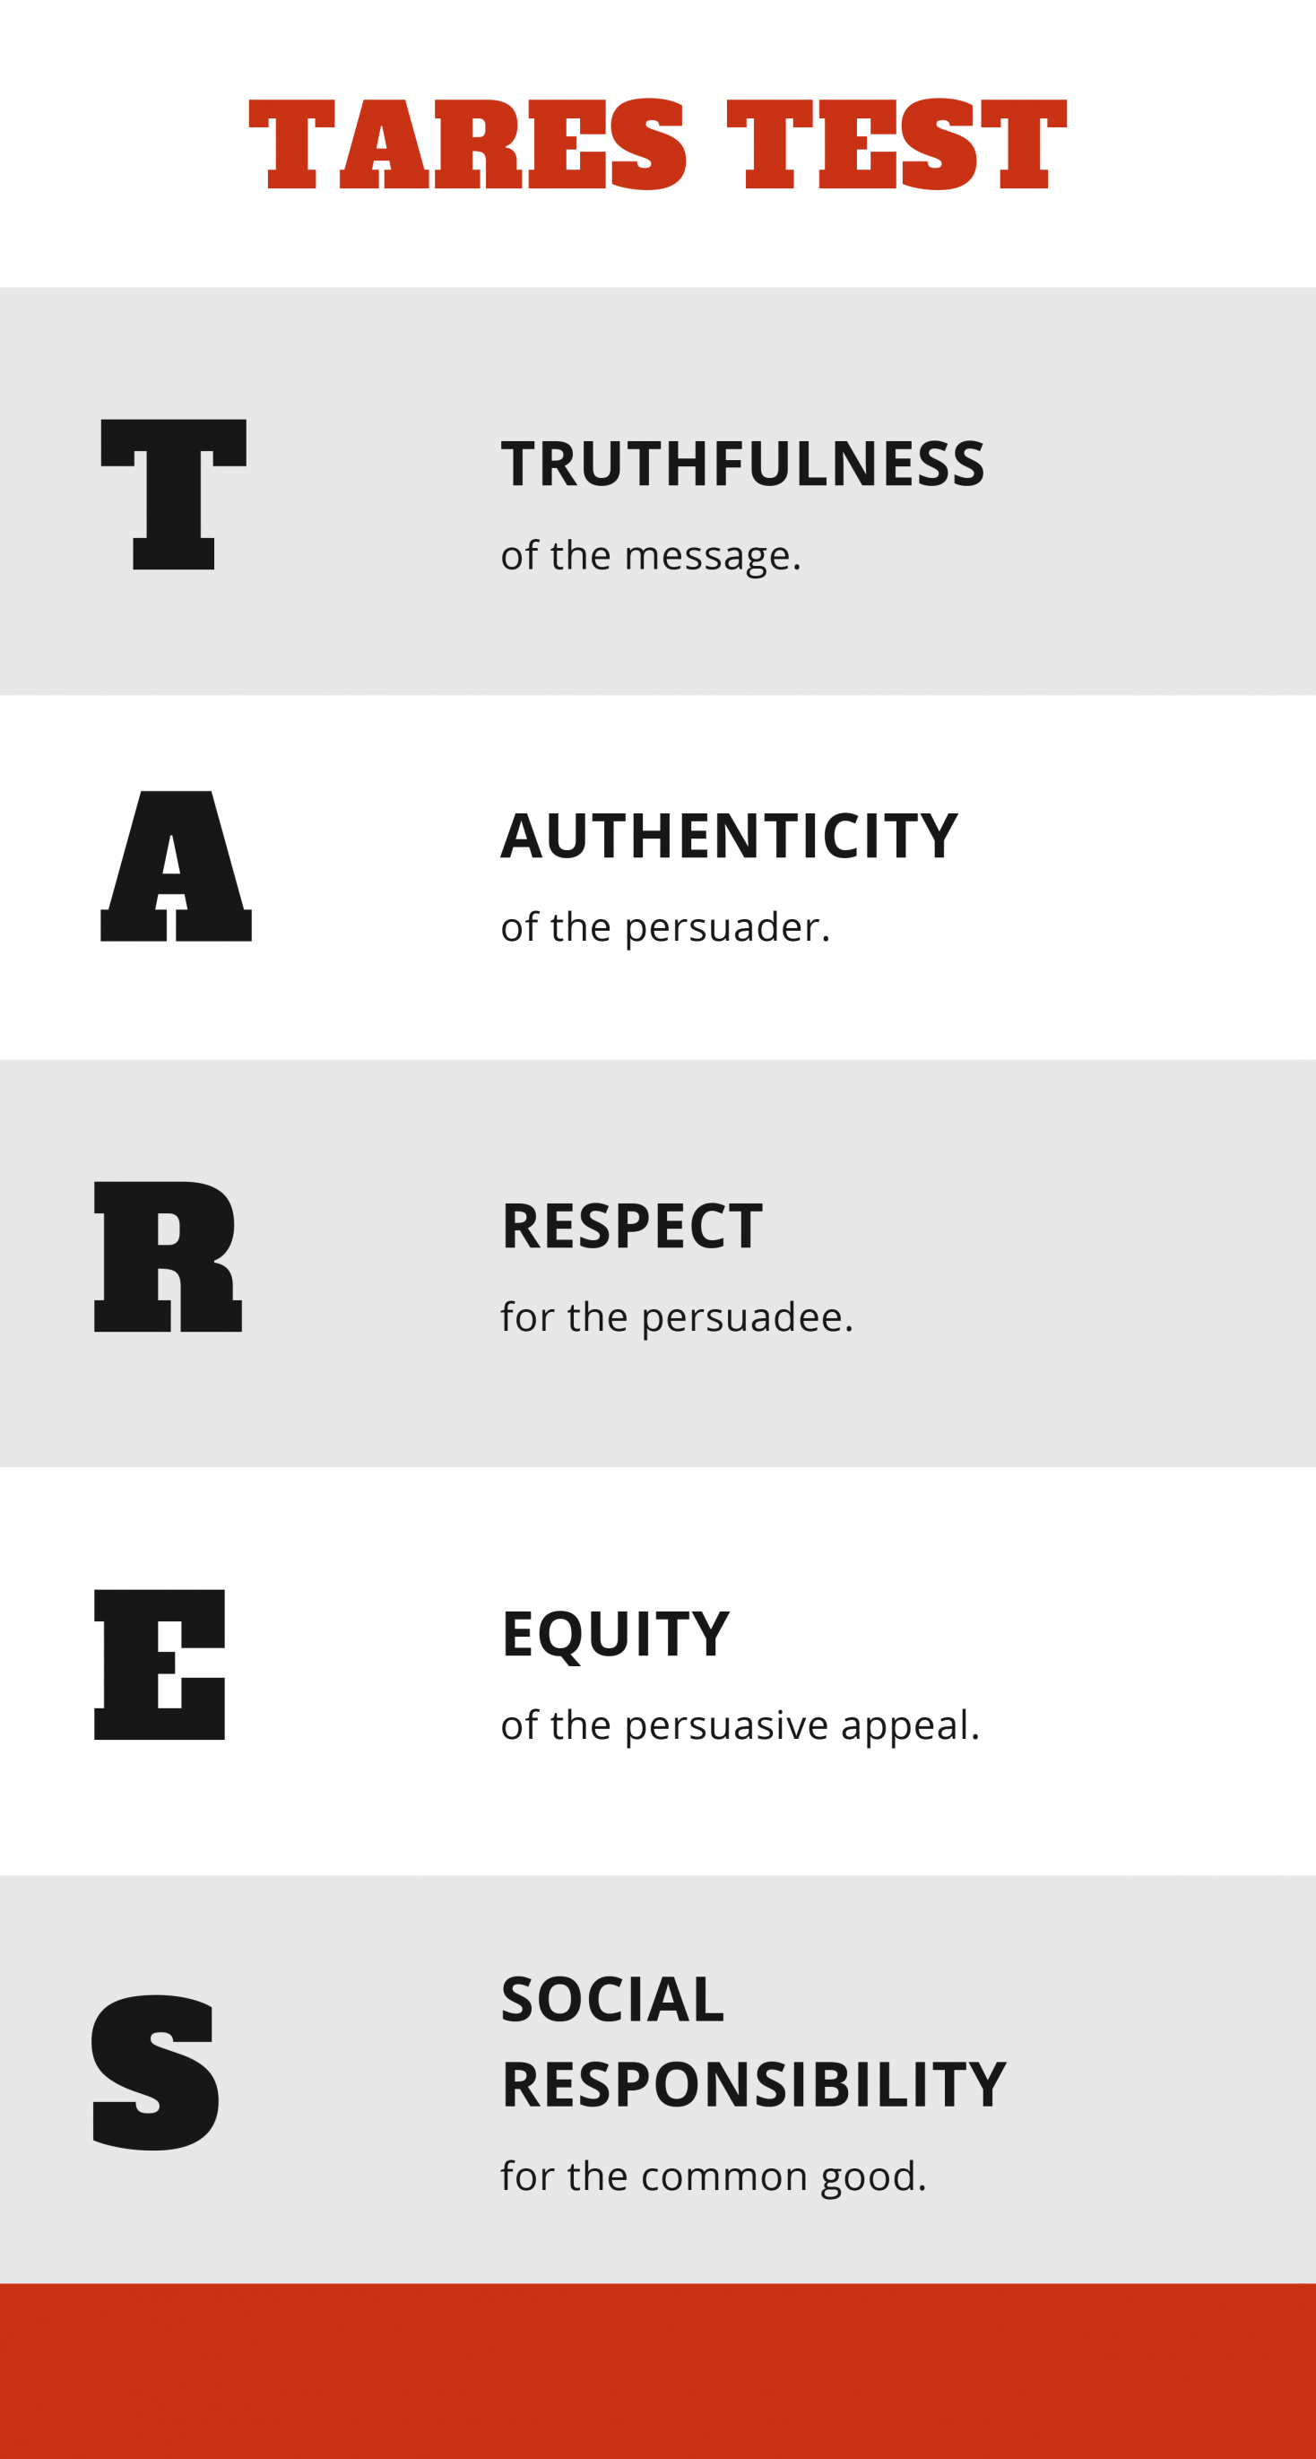Click "of the persuader." text

pyautogui.click(x=665, y=928)
